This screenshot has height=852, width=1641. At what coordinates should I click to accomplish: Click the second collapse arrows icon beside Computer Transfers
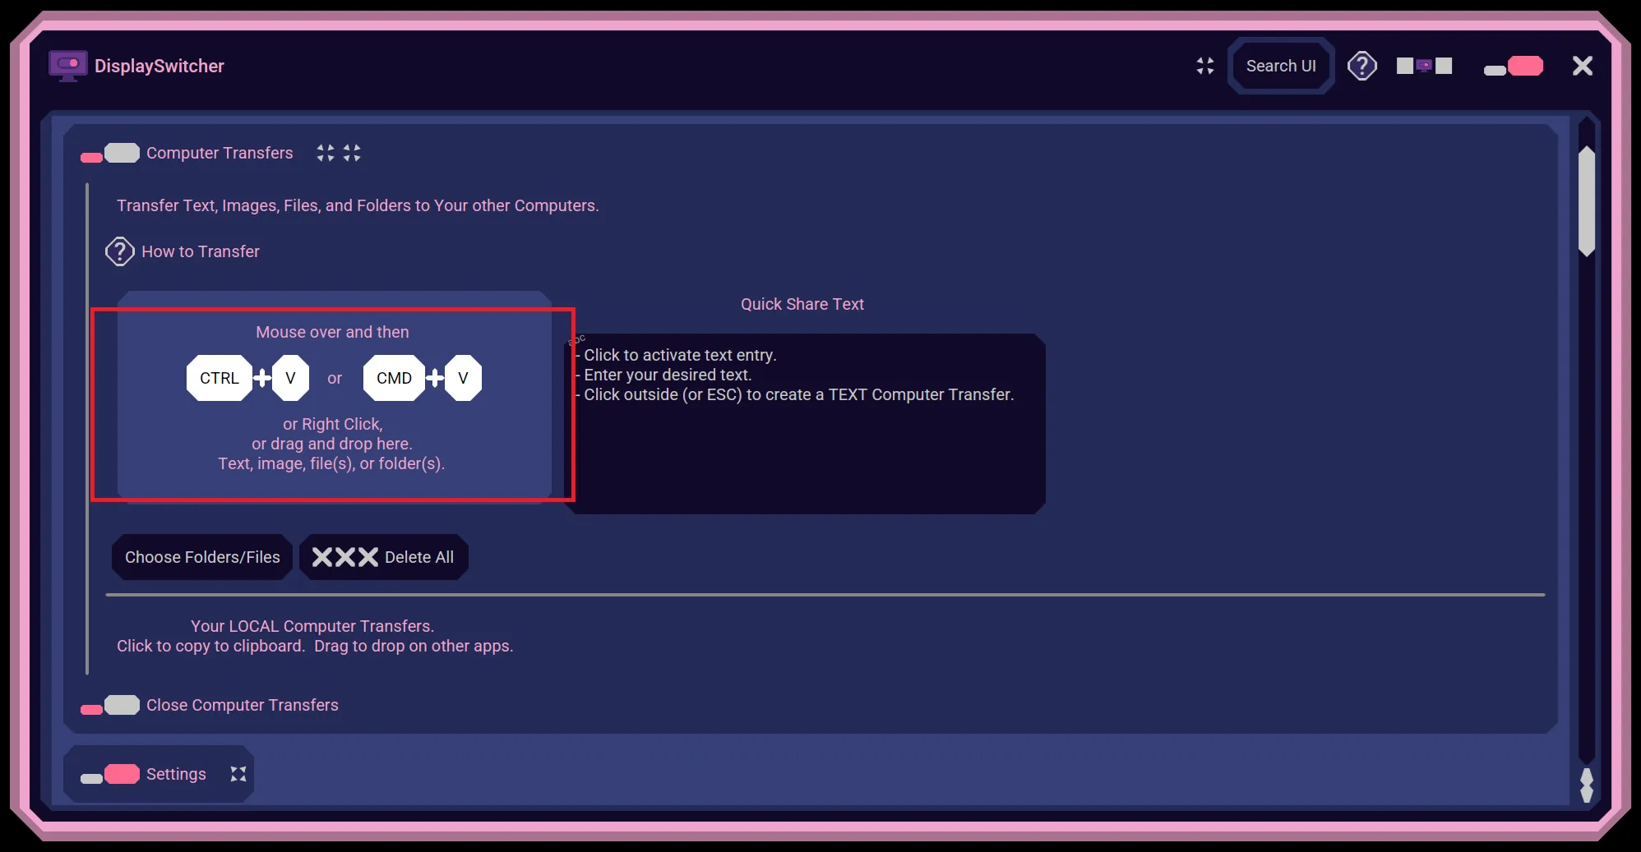click(352, 153)
